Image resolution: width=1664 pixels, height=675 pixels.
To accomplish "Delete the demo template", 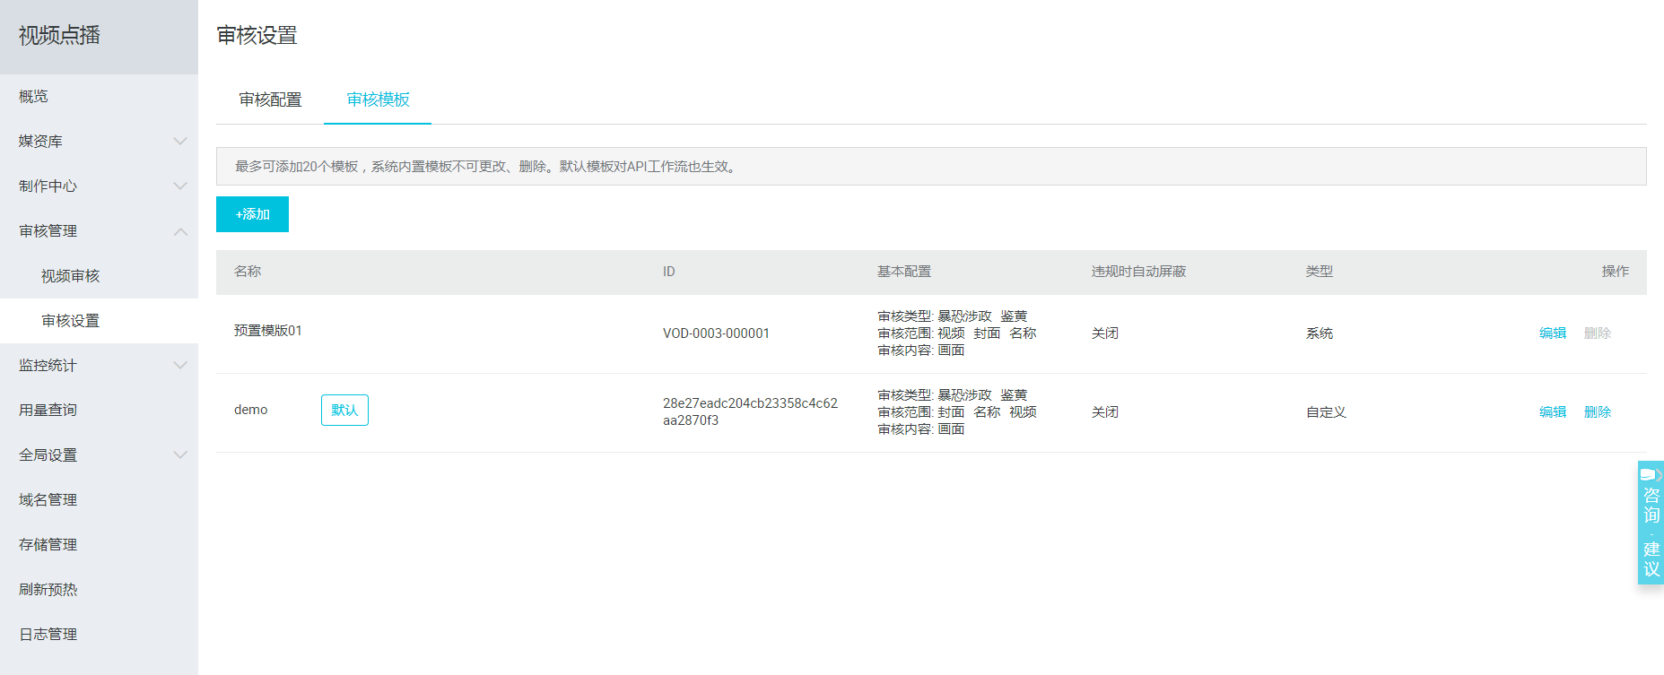I will tap(1598, 411).
